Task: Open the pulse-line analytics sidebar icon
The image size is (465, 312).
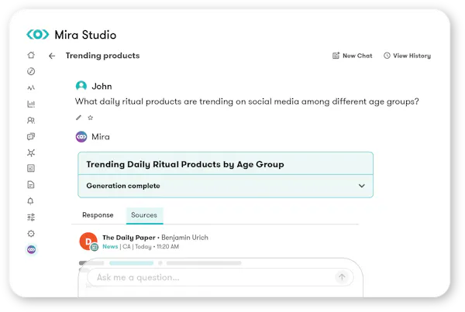Action: coord(31,87)
